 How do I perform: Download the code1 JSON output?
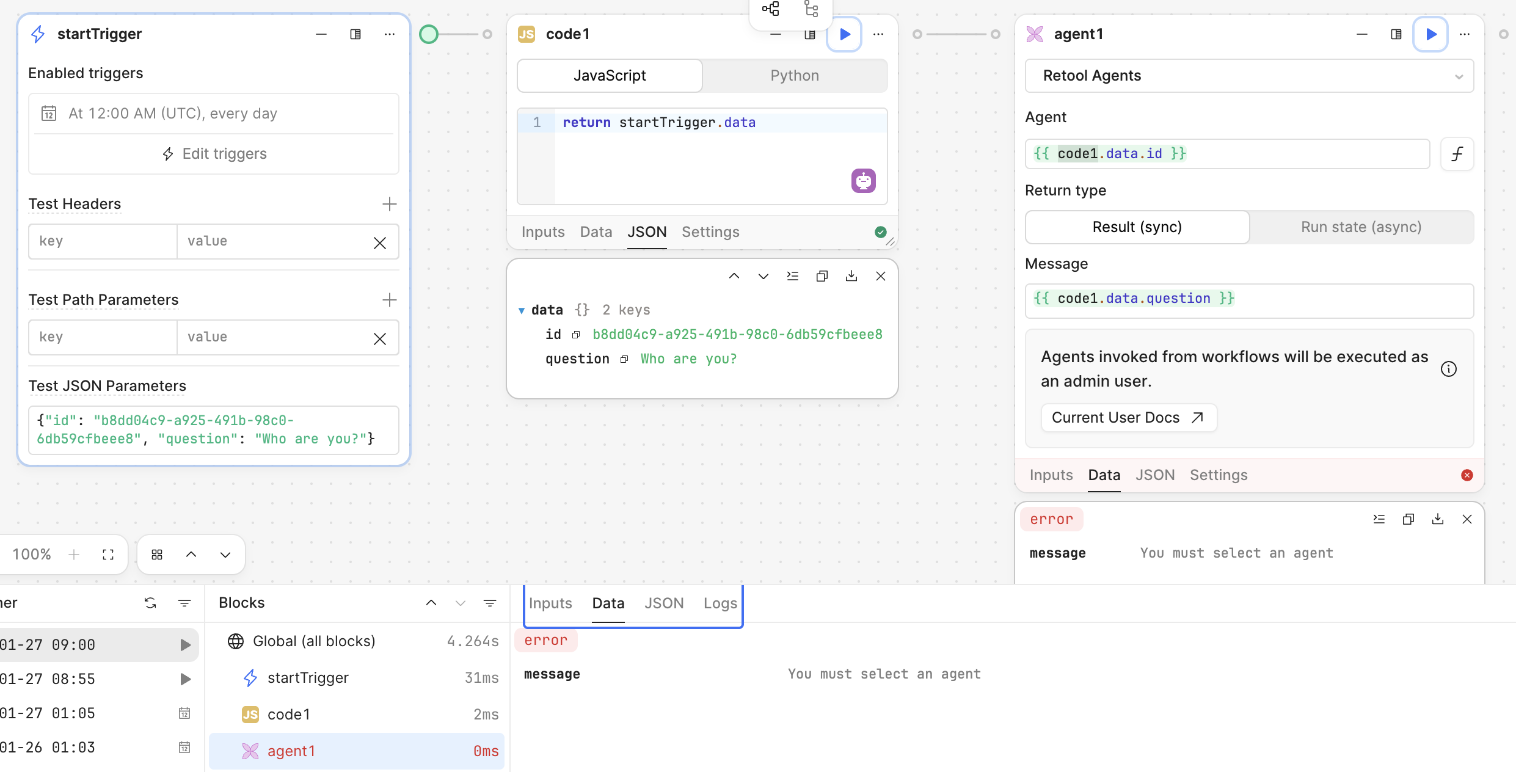pyautogui.click(x=851, y=276)
